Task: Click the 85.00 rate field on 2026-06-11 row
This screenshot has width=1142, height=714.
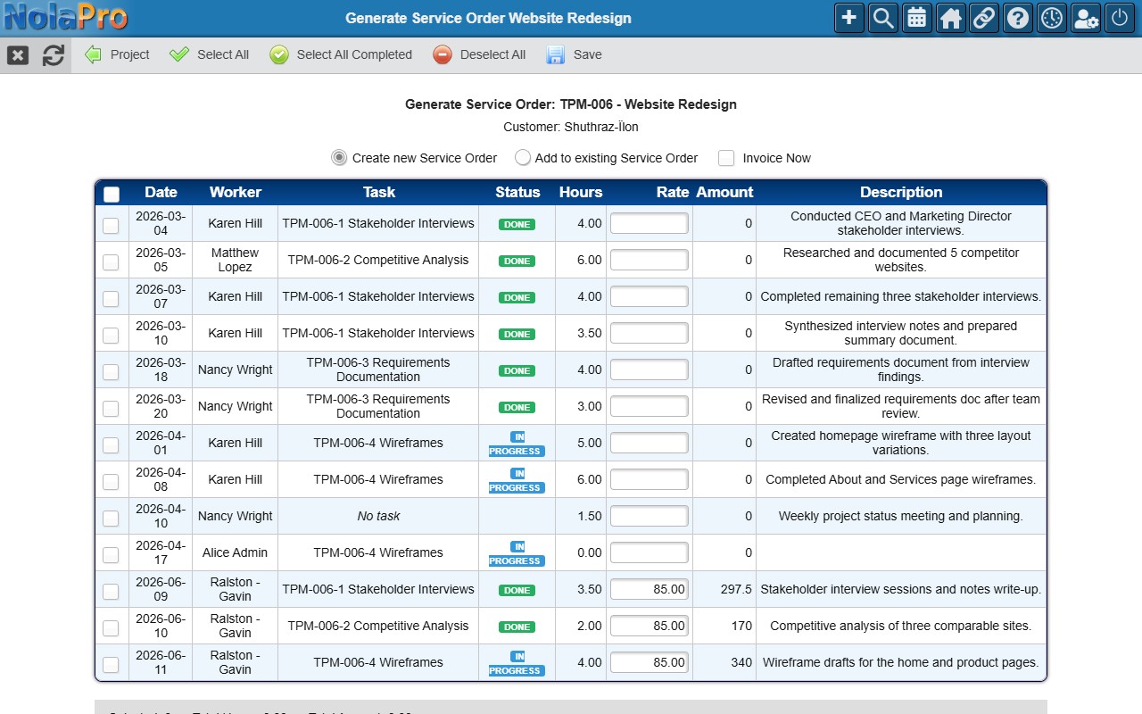Action: (650, 662)
